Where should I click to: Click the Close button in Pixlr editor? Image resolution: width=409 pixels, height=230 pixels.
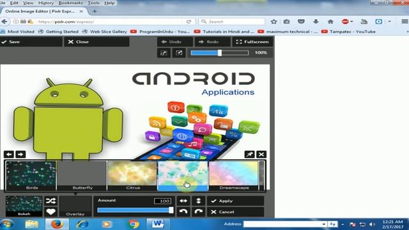click(x=96, y=42)
